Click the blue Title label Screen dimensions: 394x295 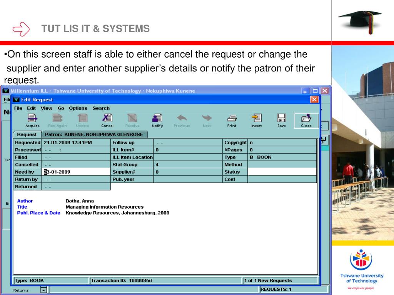(x=22, y=207)
